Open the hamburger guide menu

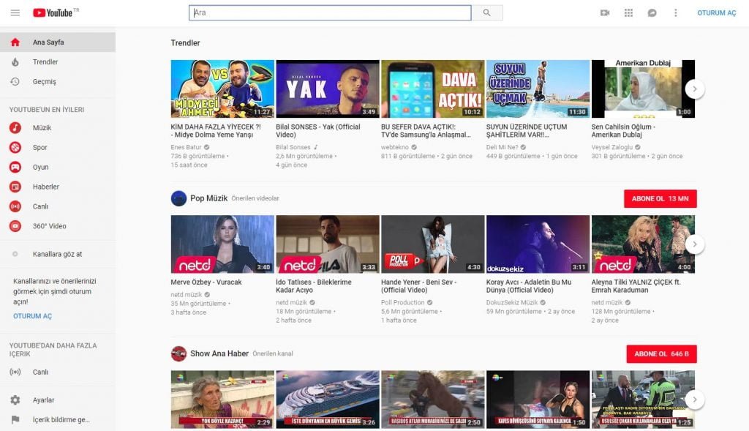(x=15, y=13)
